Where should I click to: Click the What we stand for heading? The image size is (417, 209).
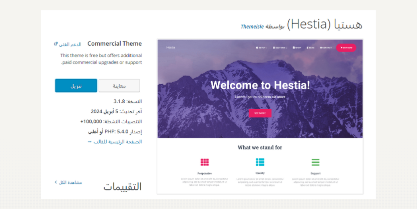point(260,147)
